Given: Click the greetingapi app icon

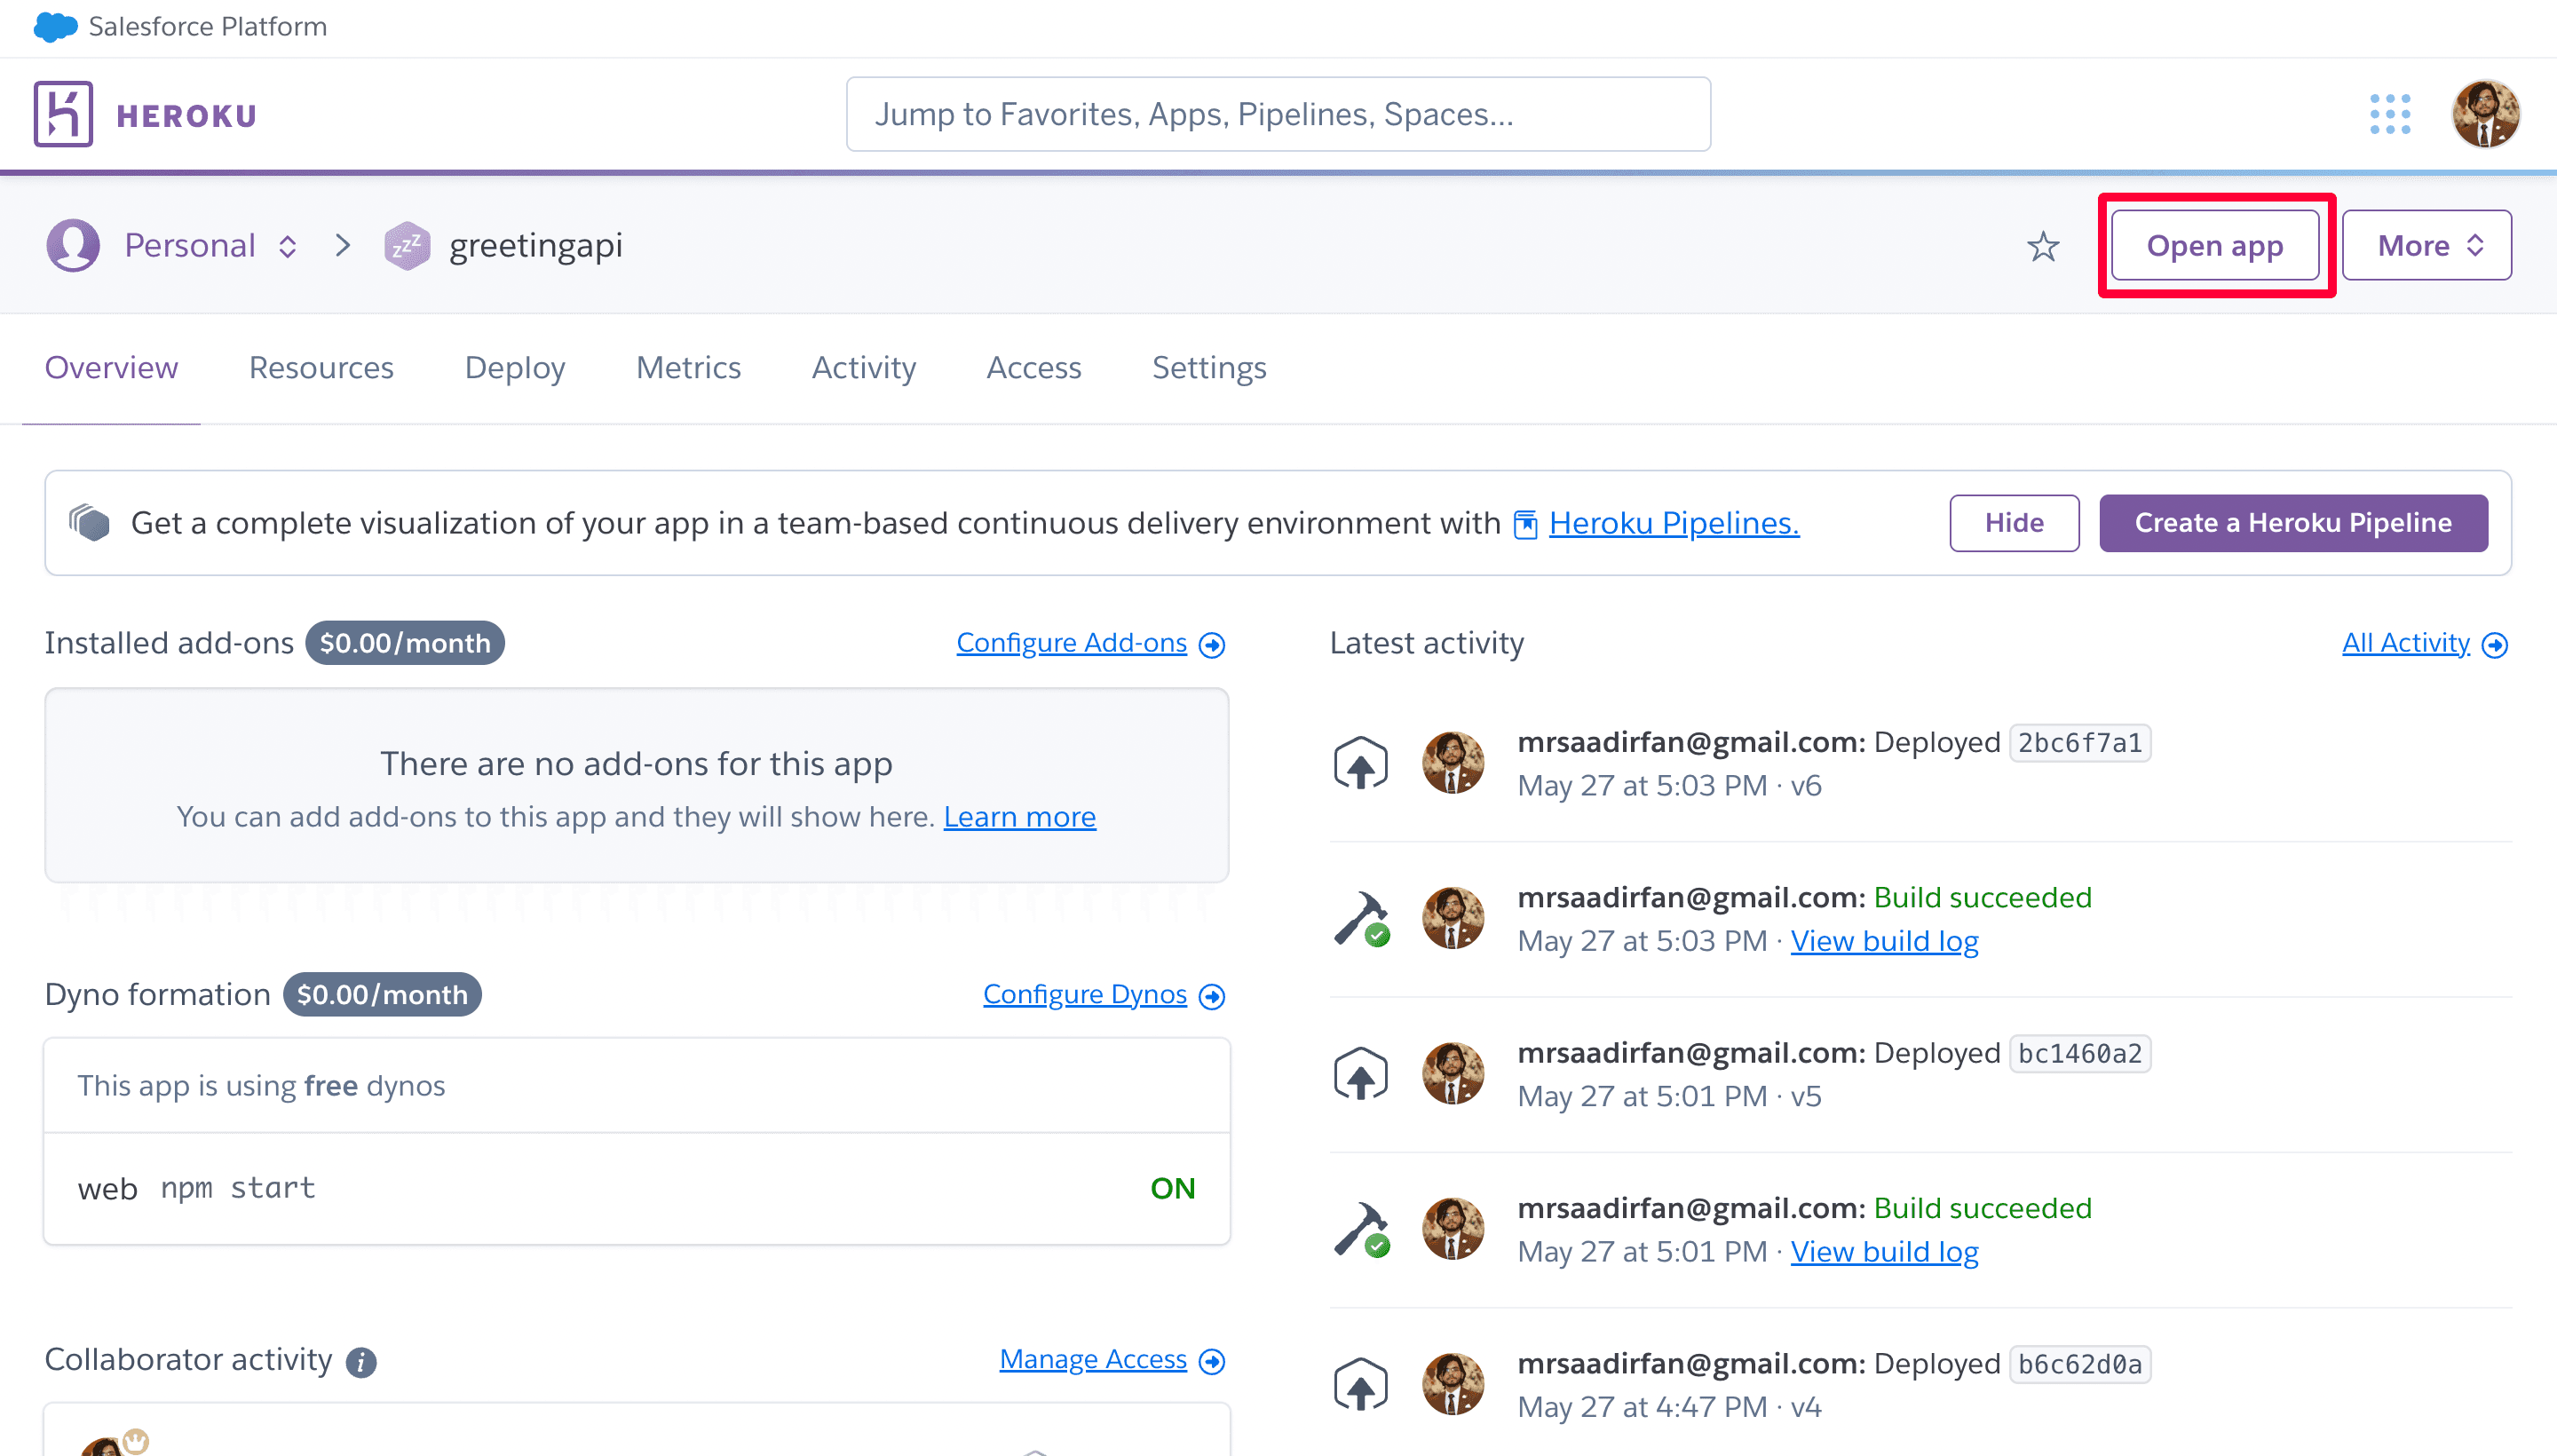Looking at the screenshot, I should pyautogui.click(x=406, y=244).
